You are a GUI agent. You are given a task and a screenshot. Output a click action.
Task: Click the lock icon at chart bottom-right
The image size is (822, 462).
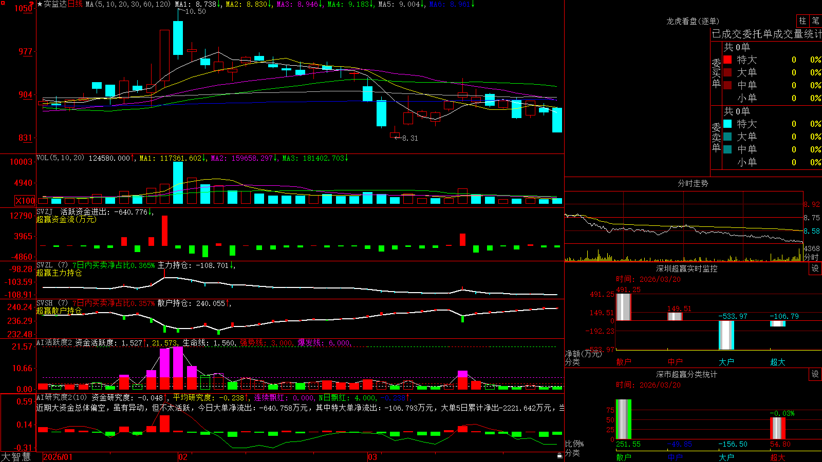560,455
